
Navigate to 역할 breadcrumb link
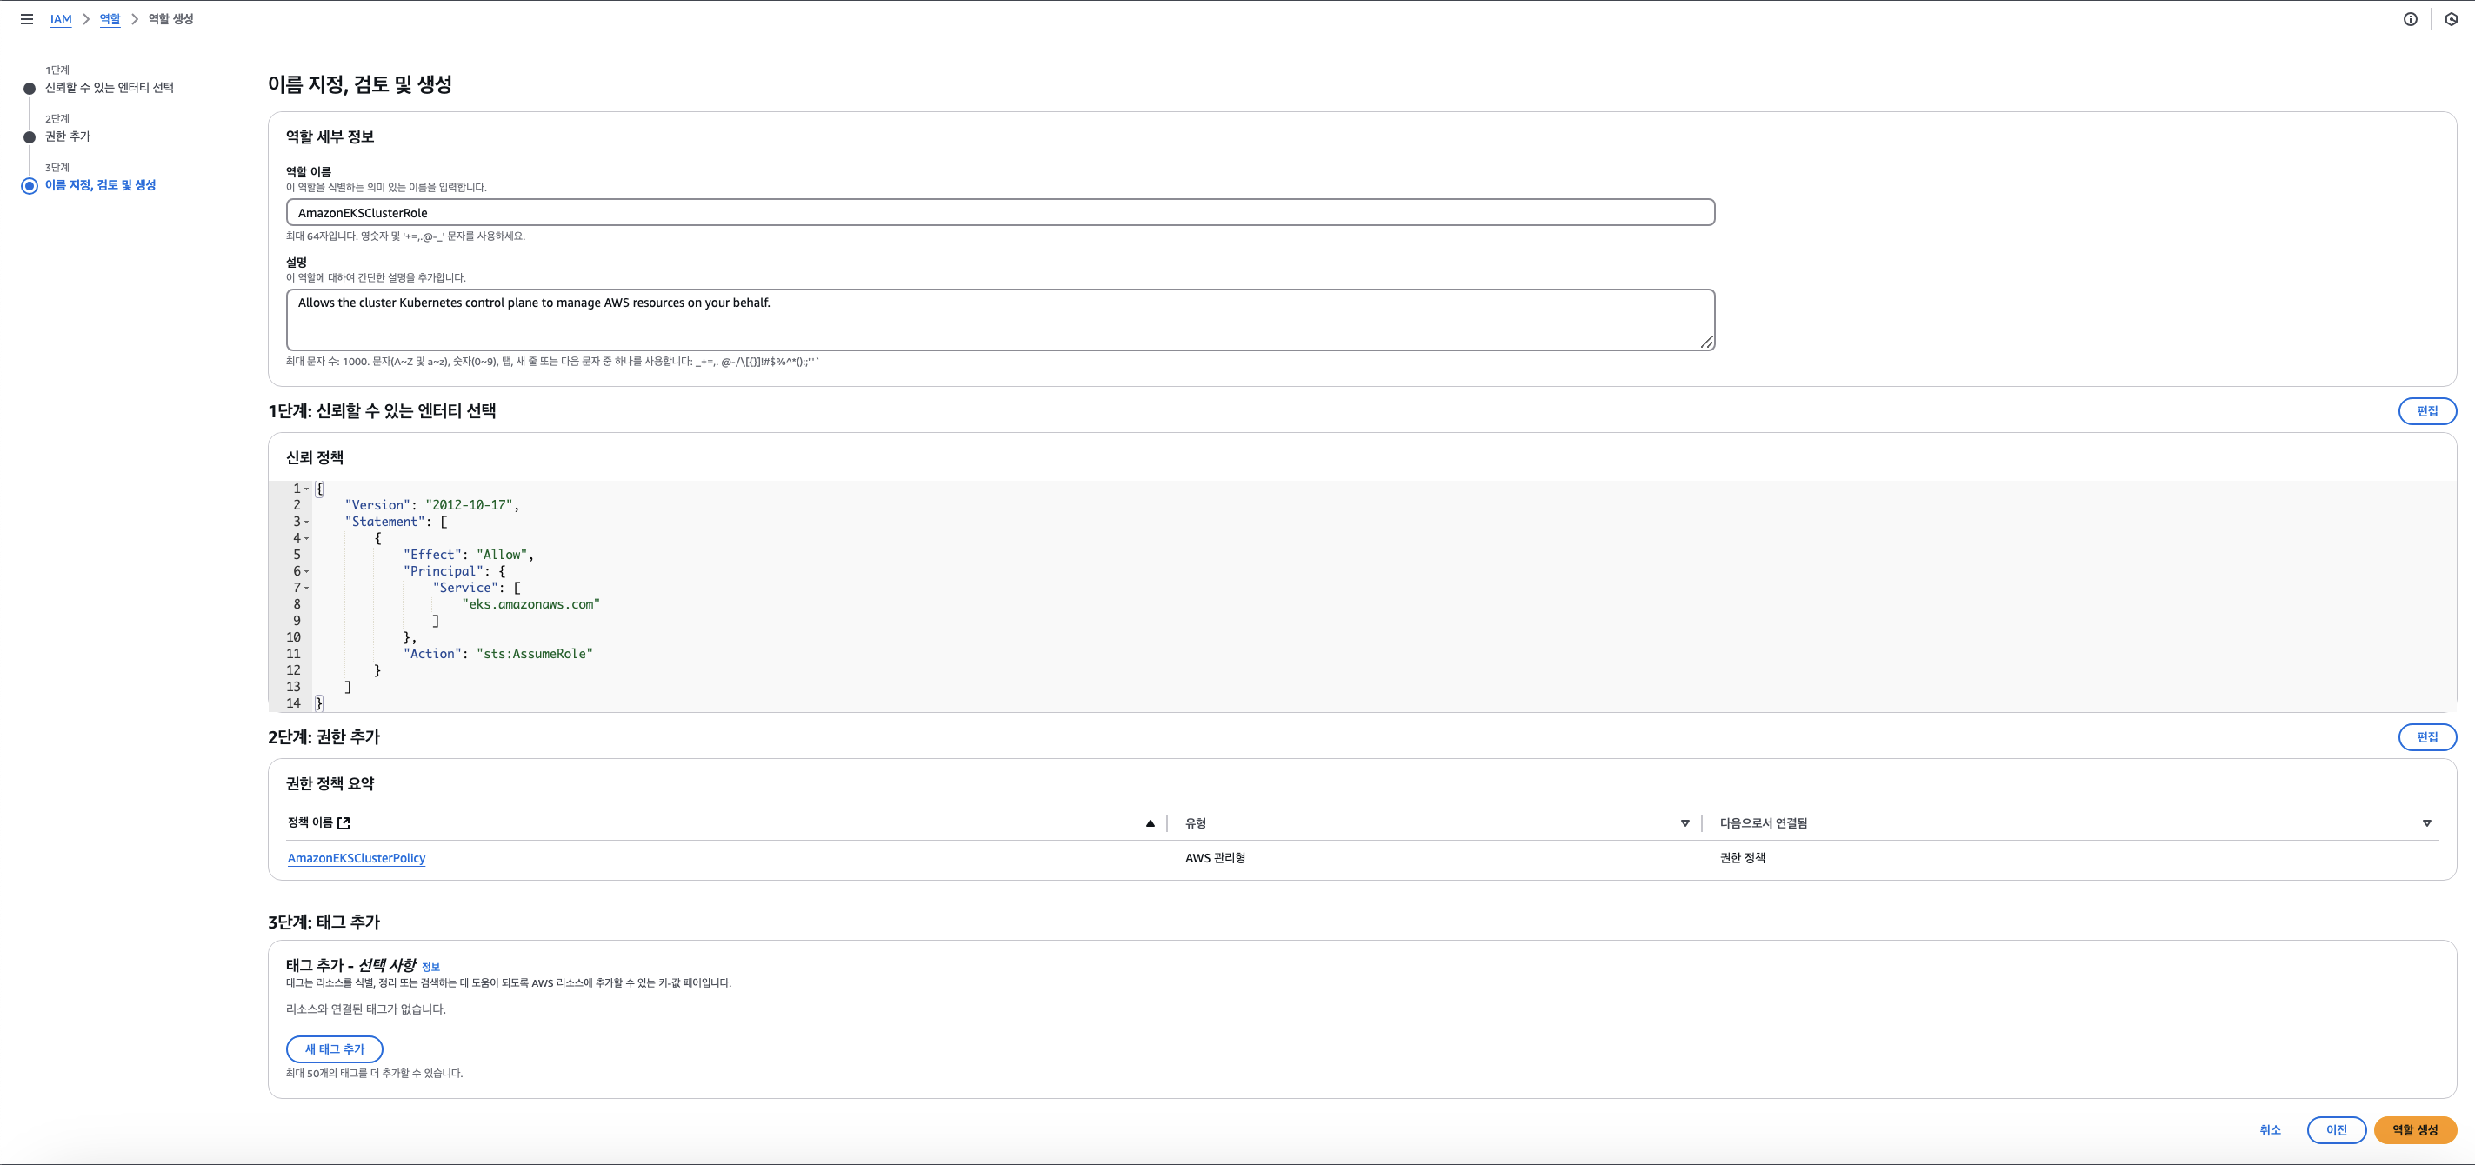coord(110,19)
